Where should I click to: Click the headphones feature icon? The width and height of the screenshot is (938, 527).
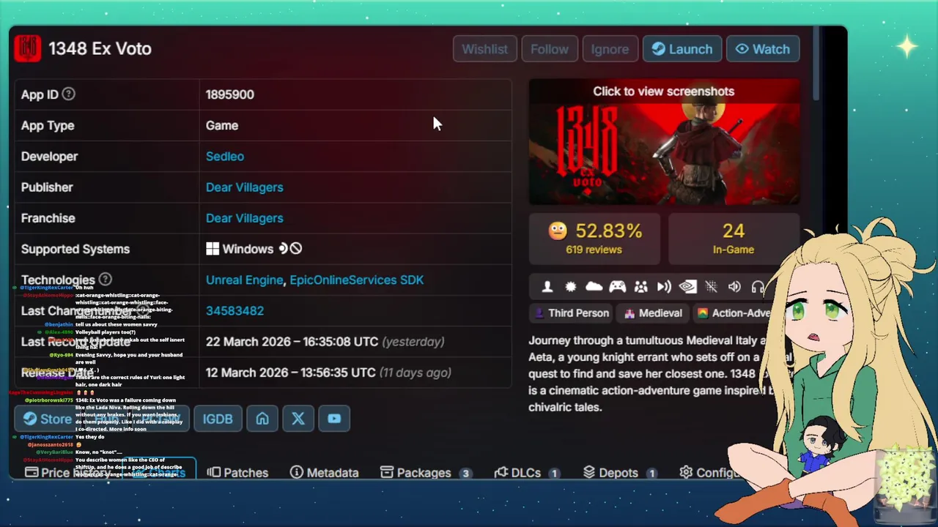tap(758, 287)
